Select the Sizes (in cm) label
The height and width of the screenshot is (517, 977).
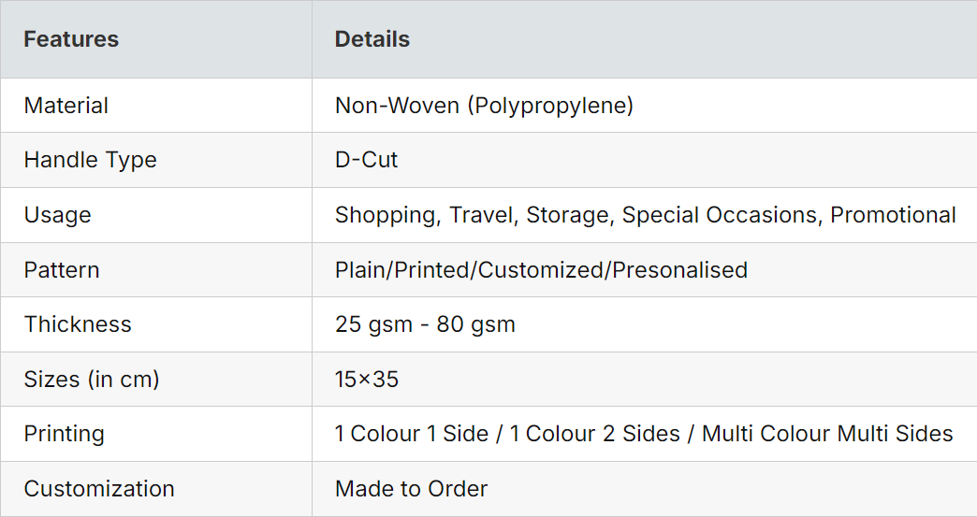coord(92,379)
